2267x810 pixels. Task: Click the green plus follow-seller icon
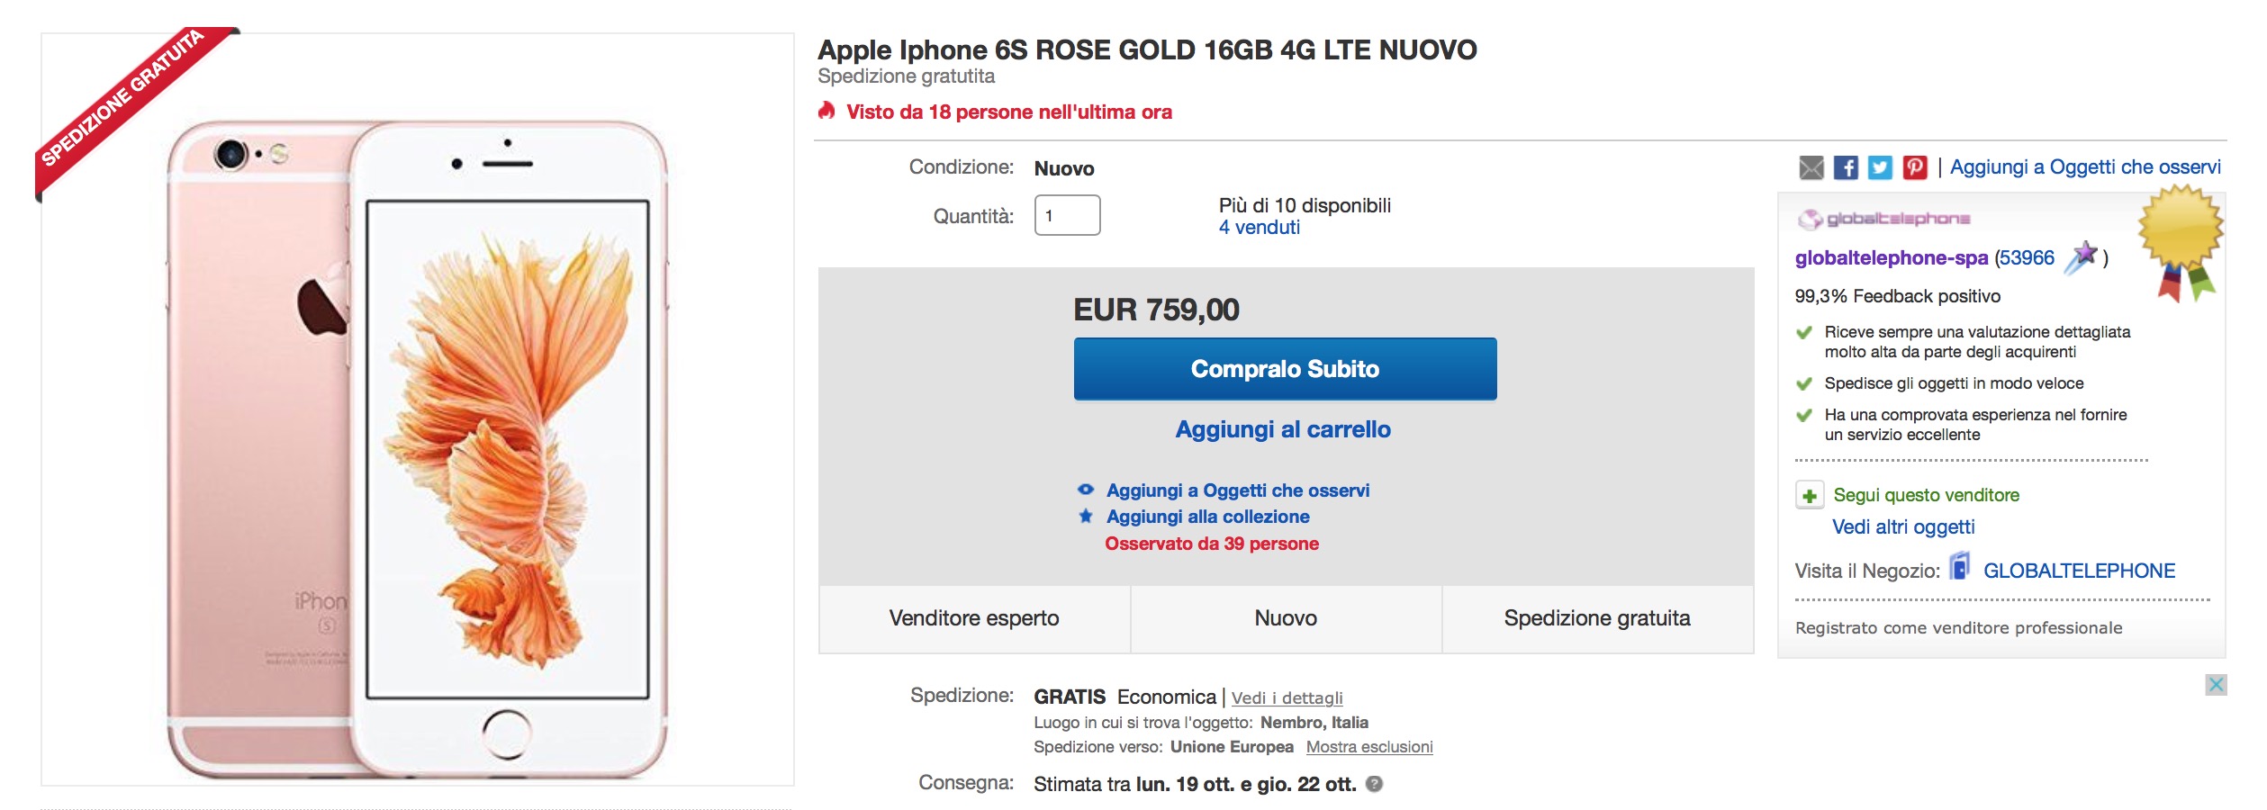click(x=1810, y=496)
